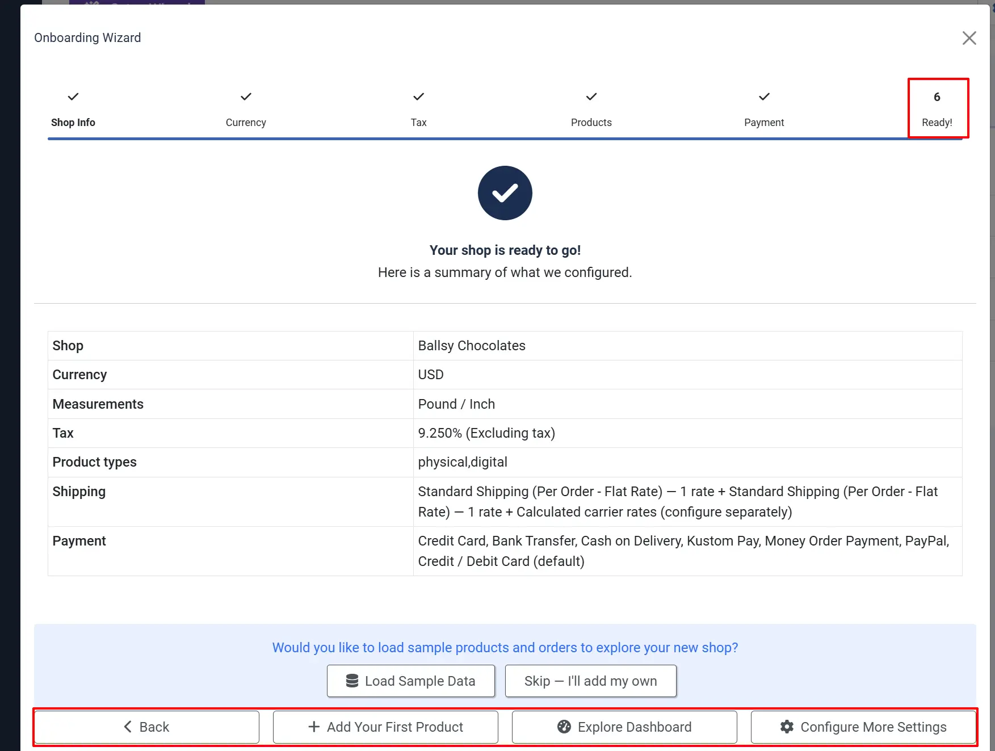This screenshot has width=995, height=751.
Task: Click Add Your First Product
Action: (x=385, y=727)
